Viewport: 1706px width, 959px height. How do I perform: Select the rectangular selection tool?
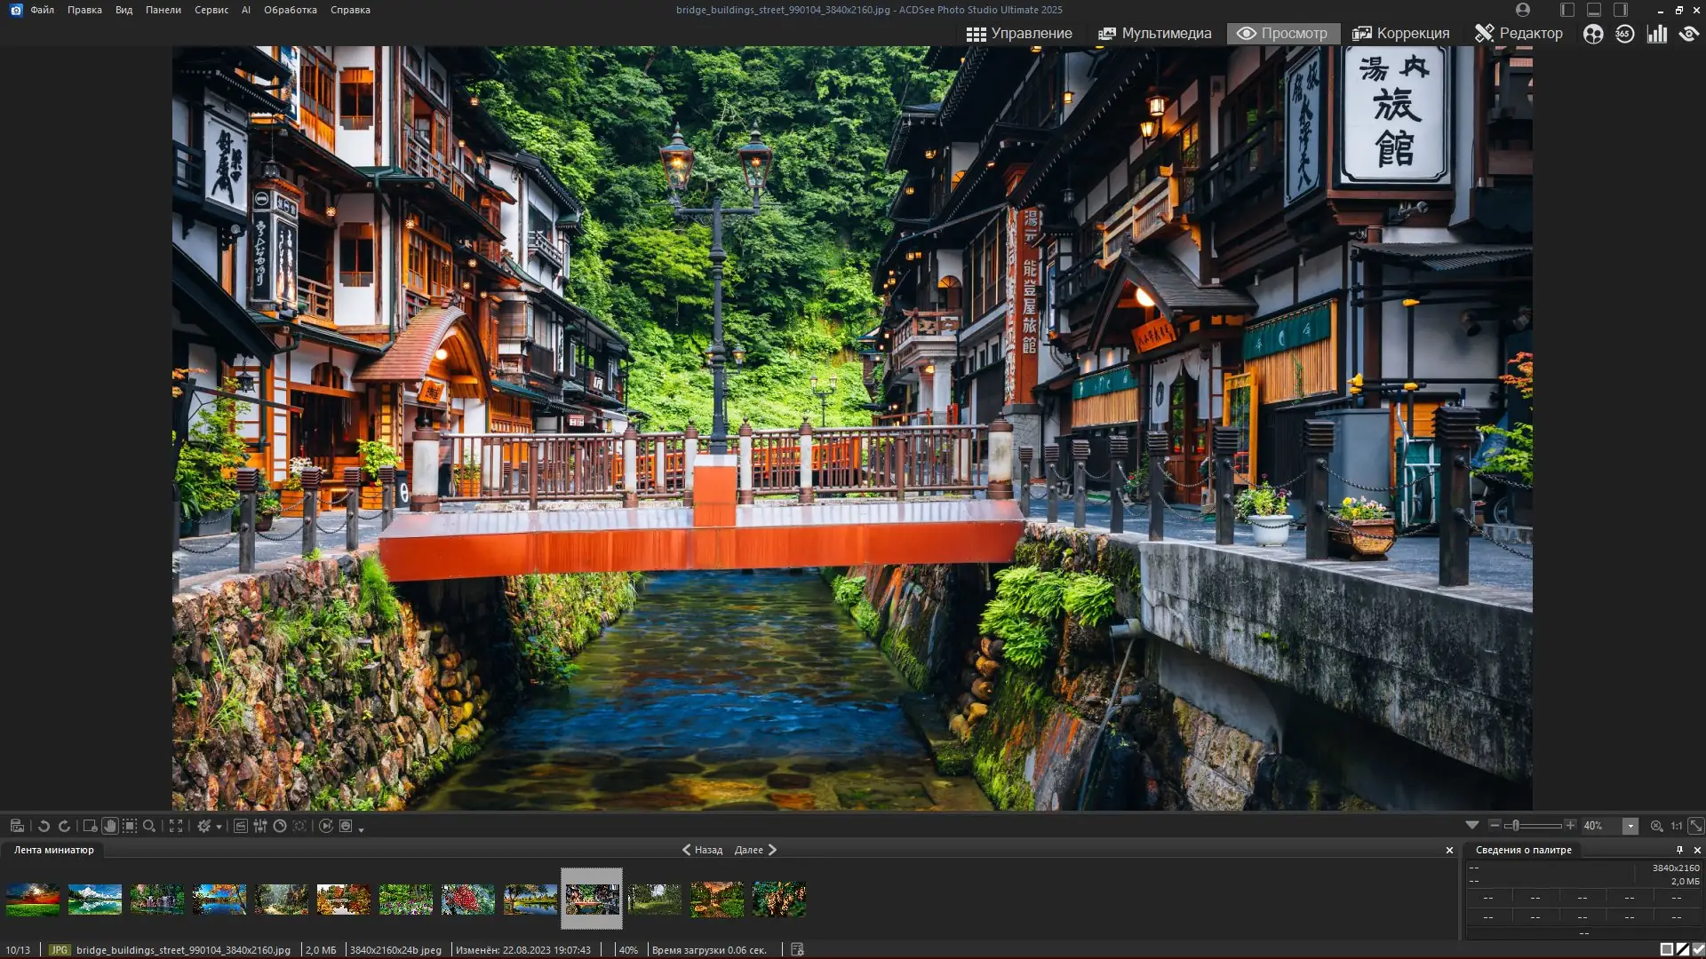coord(130,826)
